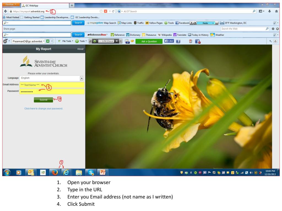Click the Facebook Like button
This screenshot has width=282, height=211.
point(169,41)
